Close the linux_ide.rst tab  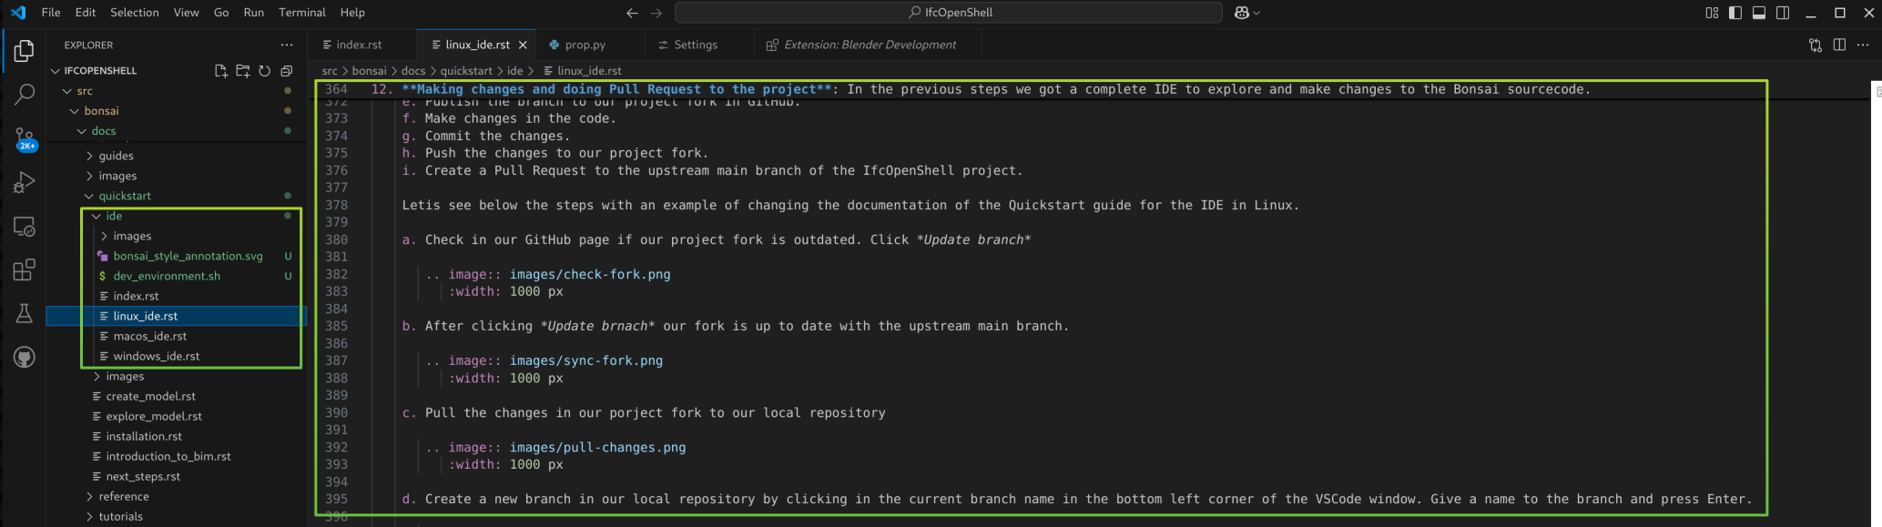click(x=523, y=45)
